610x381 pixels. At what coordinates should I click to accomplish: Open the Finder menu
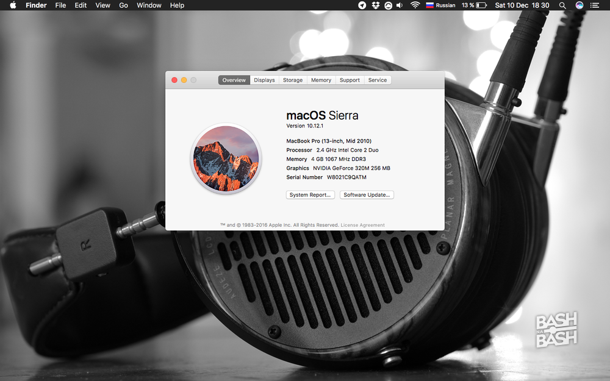(36, 5)
